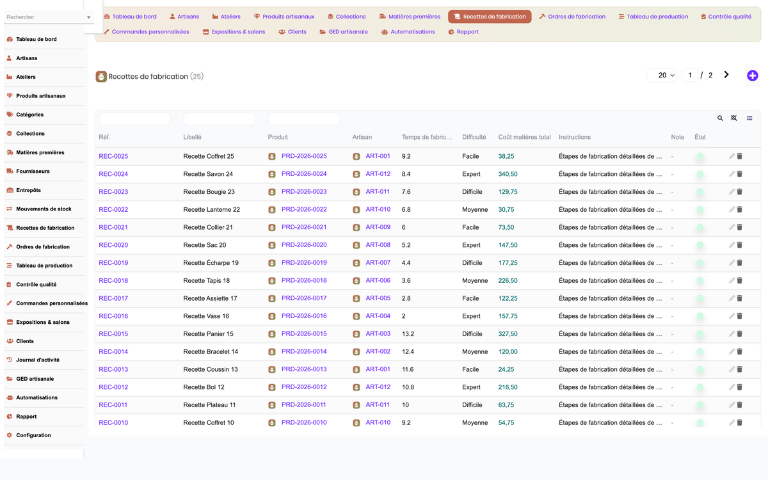Image resolution: width=768 pixels, height=480 pixels.
Task: Click the search magnifier icon in table header
Action: click(x=720, y=118)
